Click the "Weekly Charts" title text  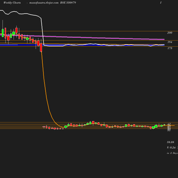coord(12,3)
